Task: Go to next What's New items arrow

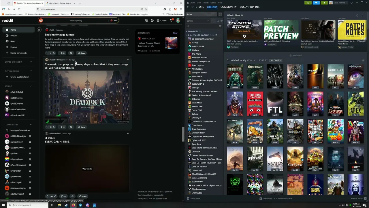Action: coord(362,15)
